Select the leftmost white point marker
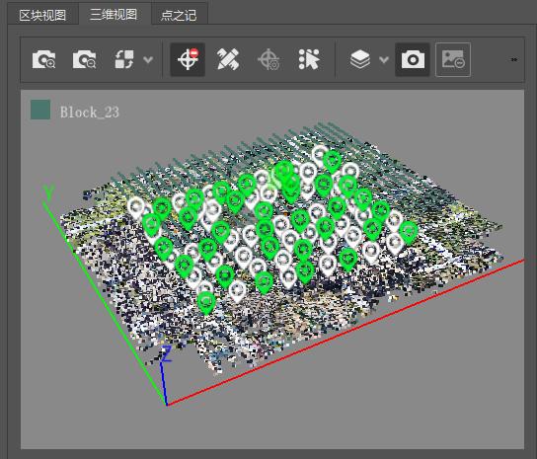537x459 pixels. coord(136,207)
